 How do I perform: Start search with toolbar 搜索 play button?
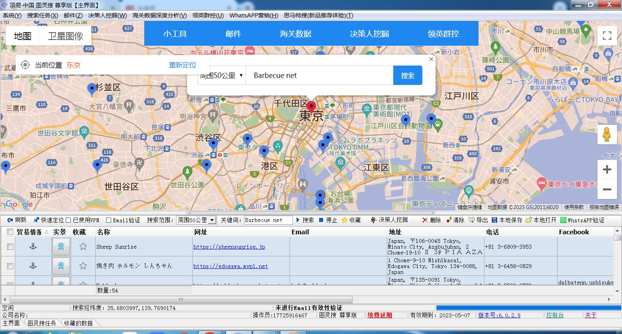305,220
